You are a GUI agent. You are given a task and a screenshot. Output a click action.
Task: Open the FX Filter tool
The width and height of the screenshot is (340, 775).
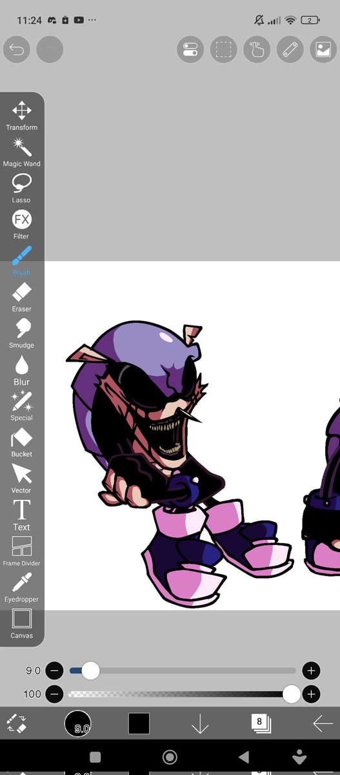[x=22, y=225]
